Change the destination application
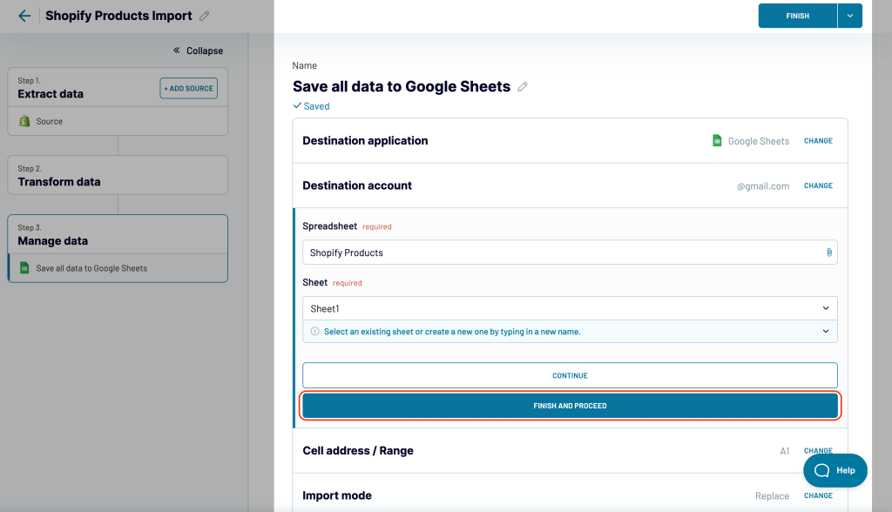892x512 pixels. [818, 140]
